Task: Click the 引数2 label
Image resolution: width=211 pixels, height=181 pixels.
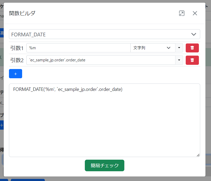Action: coord(17,60)
